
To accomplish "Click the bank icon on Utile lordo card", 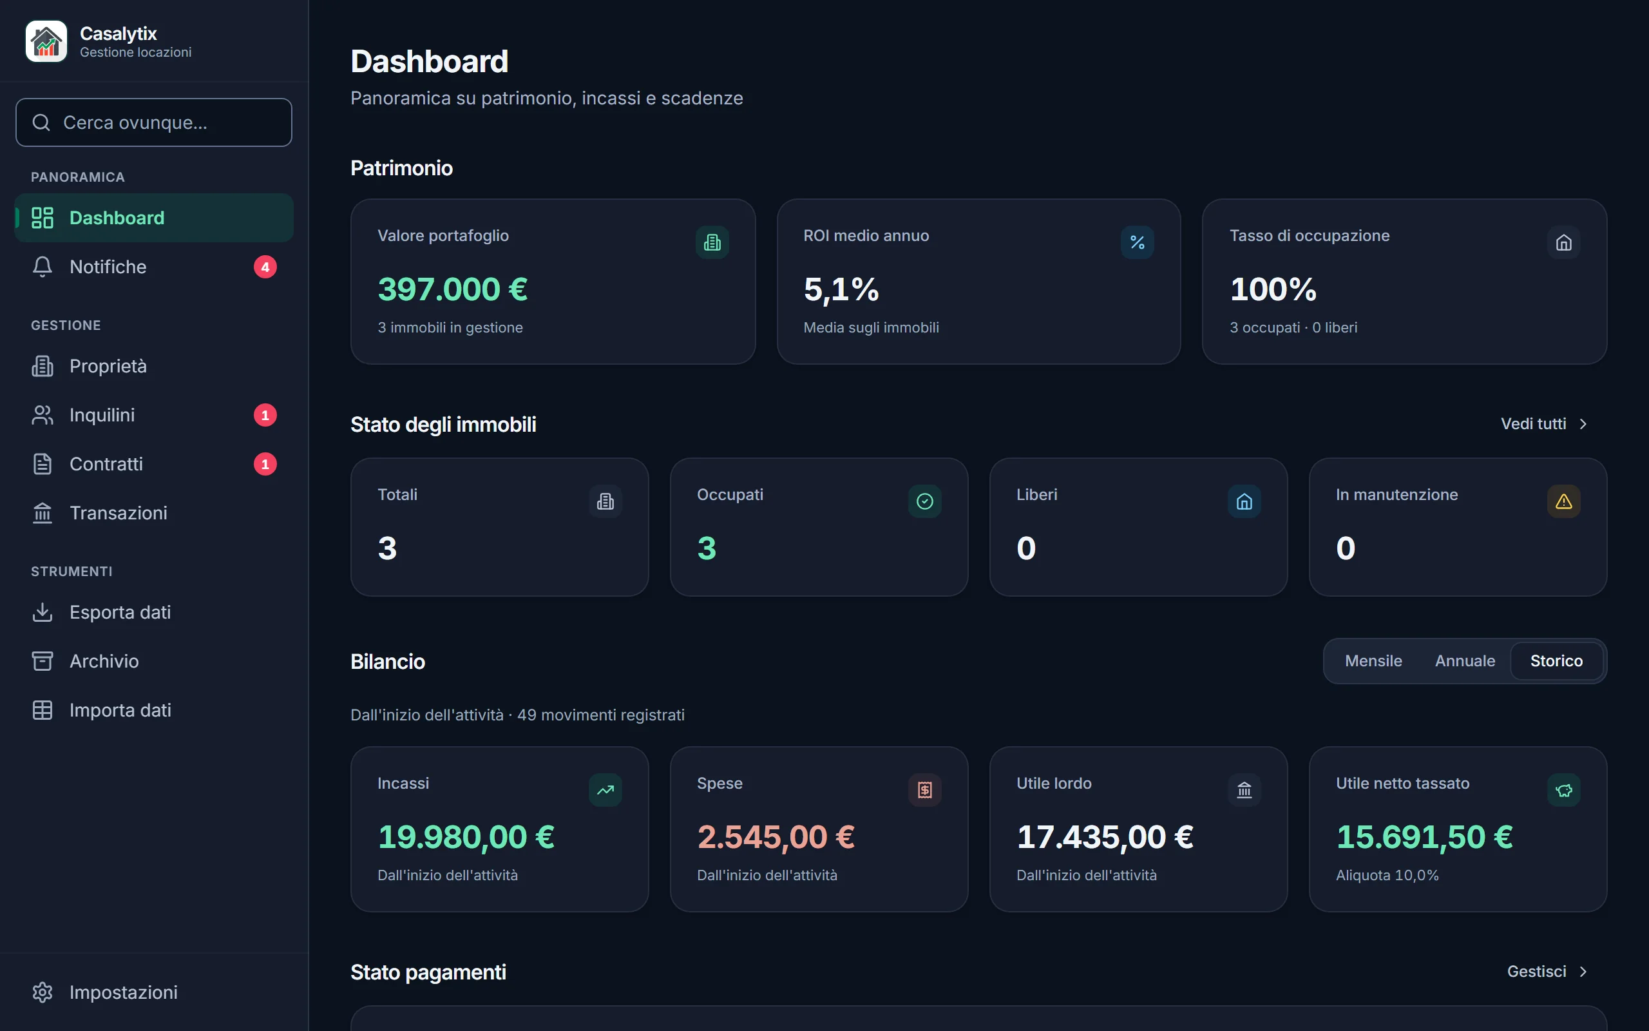I will click(1244, 790).
